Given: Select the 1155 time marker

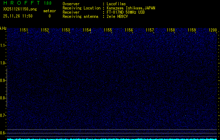Looking at the screenshot, I should 108,30.
